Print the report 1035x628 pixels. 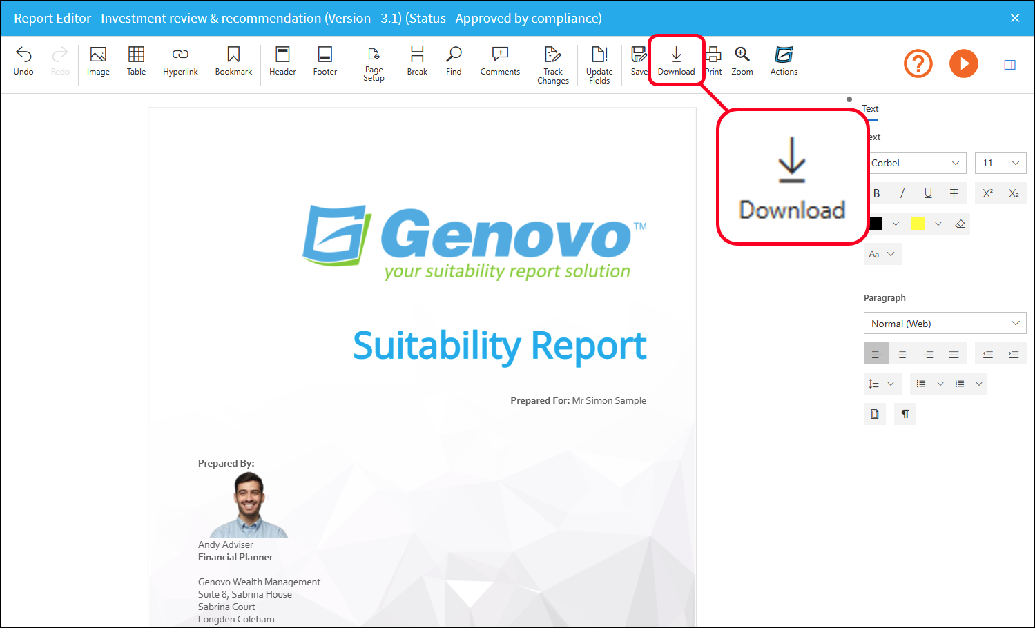[713, 61]
